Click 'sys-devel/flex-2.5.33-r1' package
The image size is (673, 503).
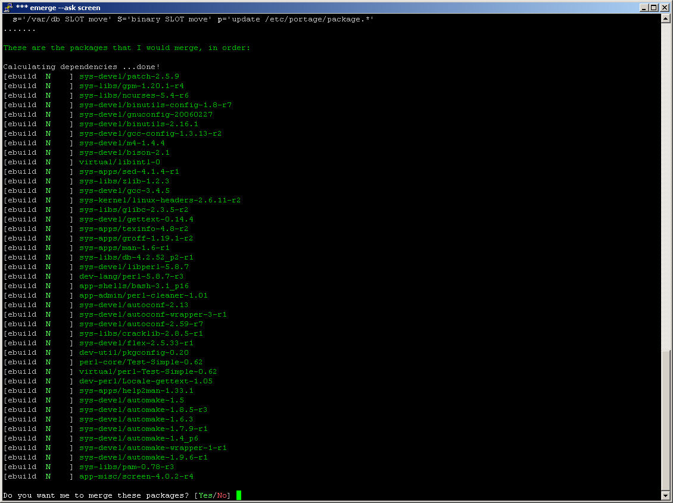136,343
